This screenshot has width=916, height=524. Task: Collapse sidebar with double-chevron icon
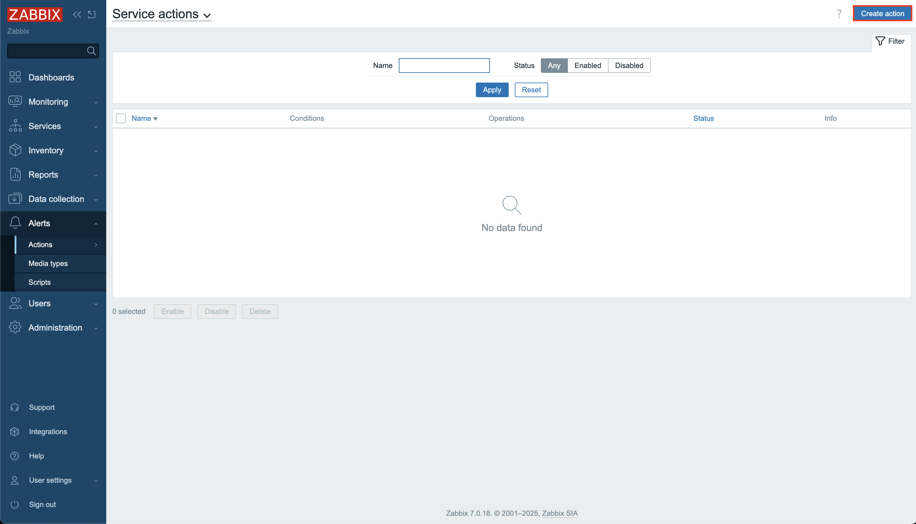pyautogui.click(x=77, y=14)
